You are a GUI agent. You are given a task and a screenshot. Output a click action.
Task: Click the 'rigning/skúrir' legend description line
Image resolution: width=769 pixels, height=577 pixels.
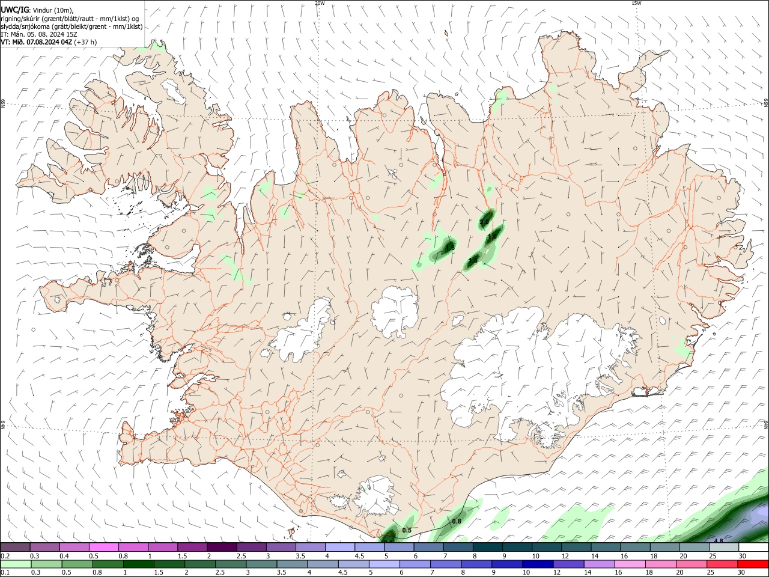pyautogui.click(x=70, y=18)
